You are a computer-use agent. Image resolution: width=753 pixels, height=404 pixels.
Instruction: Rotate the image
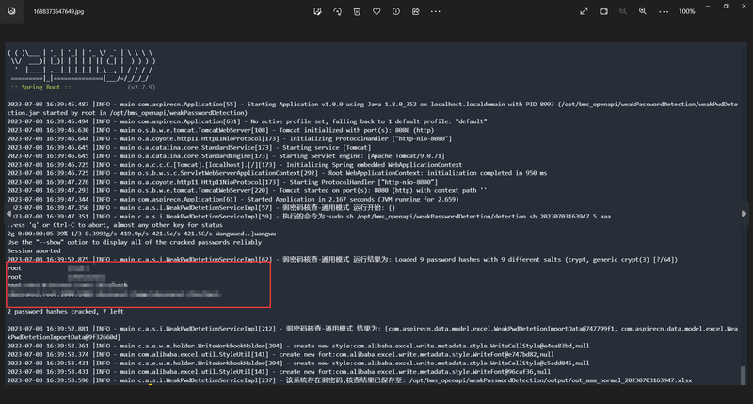[337, 11]
